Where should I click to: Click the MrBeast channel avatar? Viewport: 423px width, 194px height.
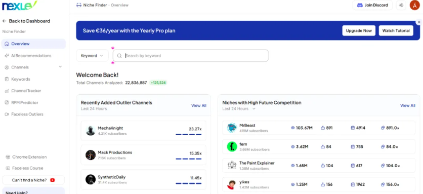[232, 128]
